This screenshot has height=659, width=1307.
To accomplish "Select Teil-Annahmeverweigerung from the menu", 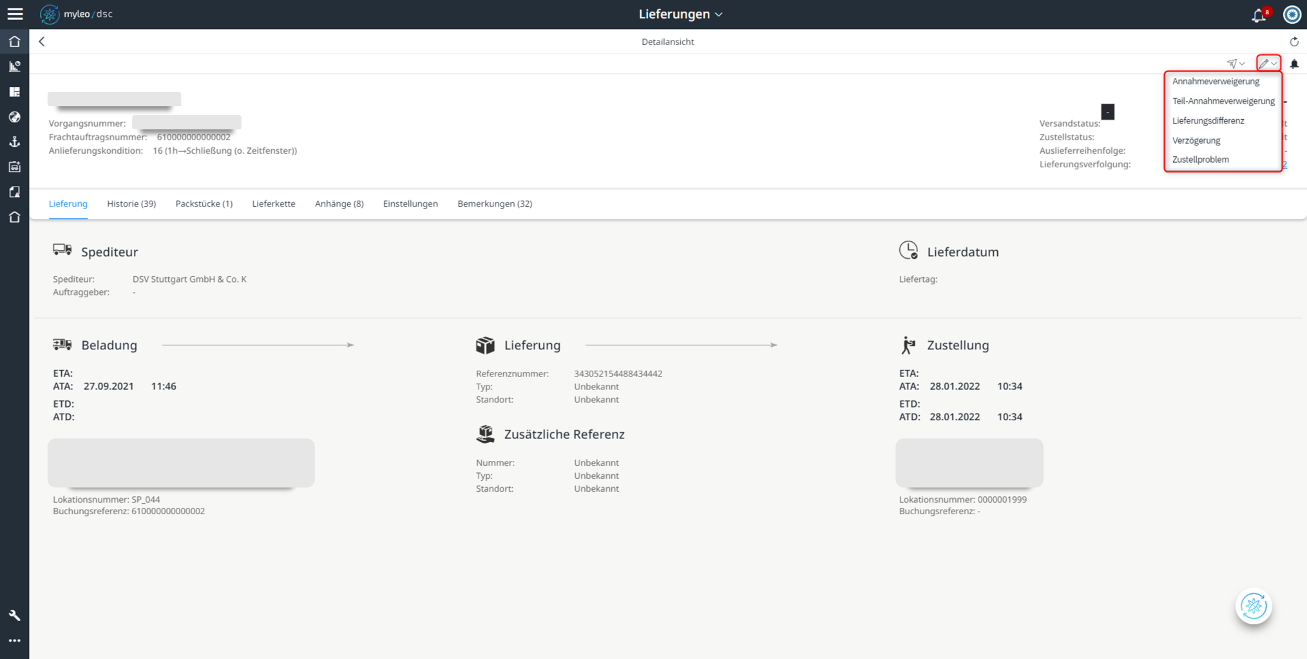I will 1223,101.
